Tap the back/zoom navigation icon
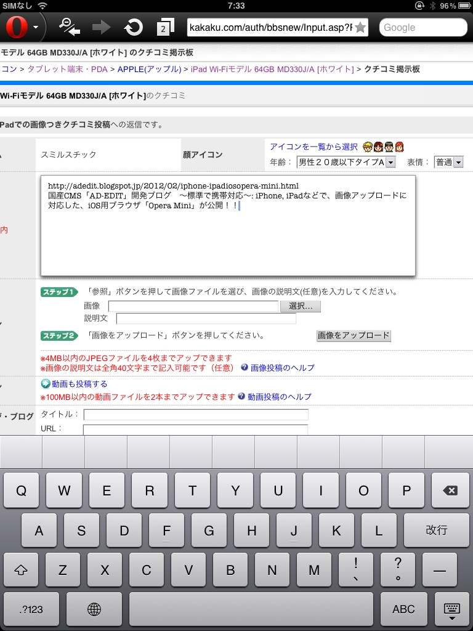The width and height of the screenshot is (473, 631). tap(70, 27)
